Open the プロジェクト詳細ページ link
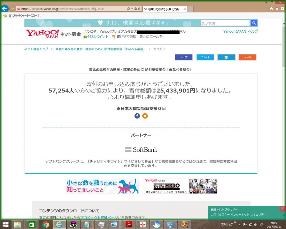The image size is (286, 229). pyautogui.click(x=99, y=217)
